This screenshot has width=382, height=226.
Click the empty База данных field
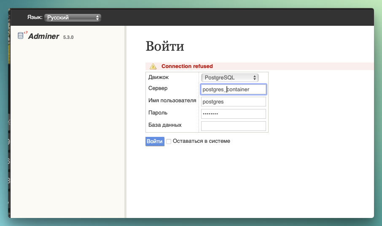tap(234, 126)
